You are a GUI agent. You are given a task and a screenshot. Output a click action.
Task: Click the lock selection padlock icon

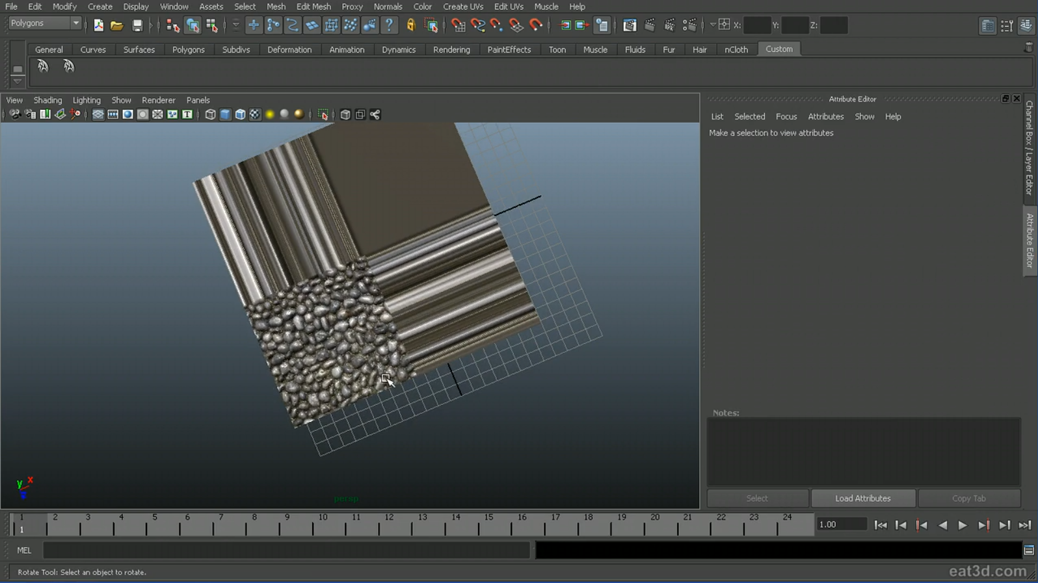pyautogui.click(x=411, y=25)
